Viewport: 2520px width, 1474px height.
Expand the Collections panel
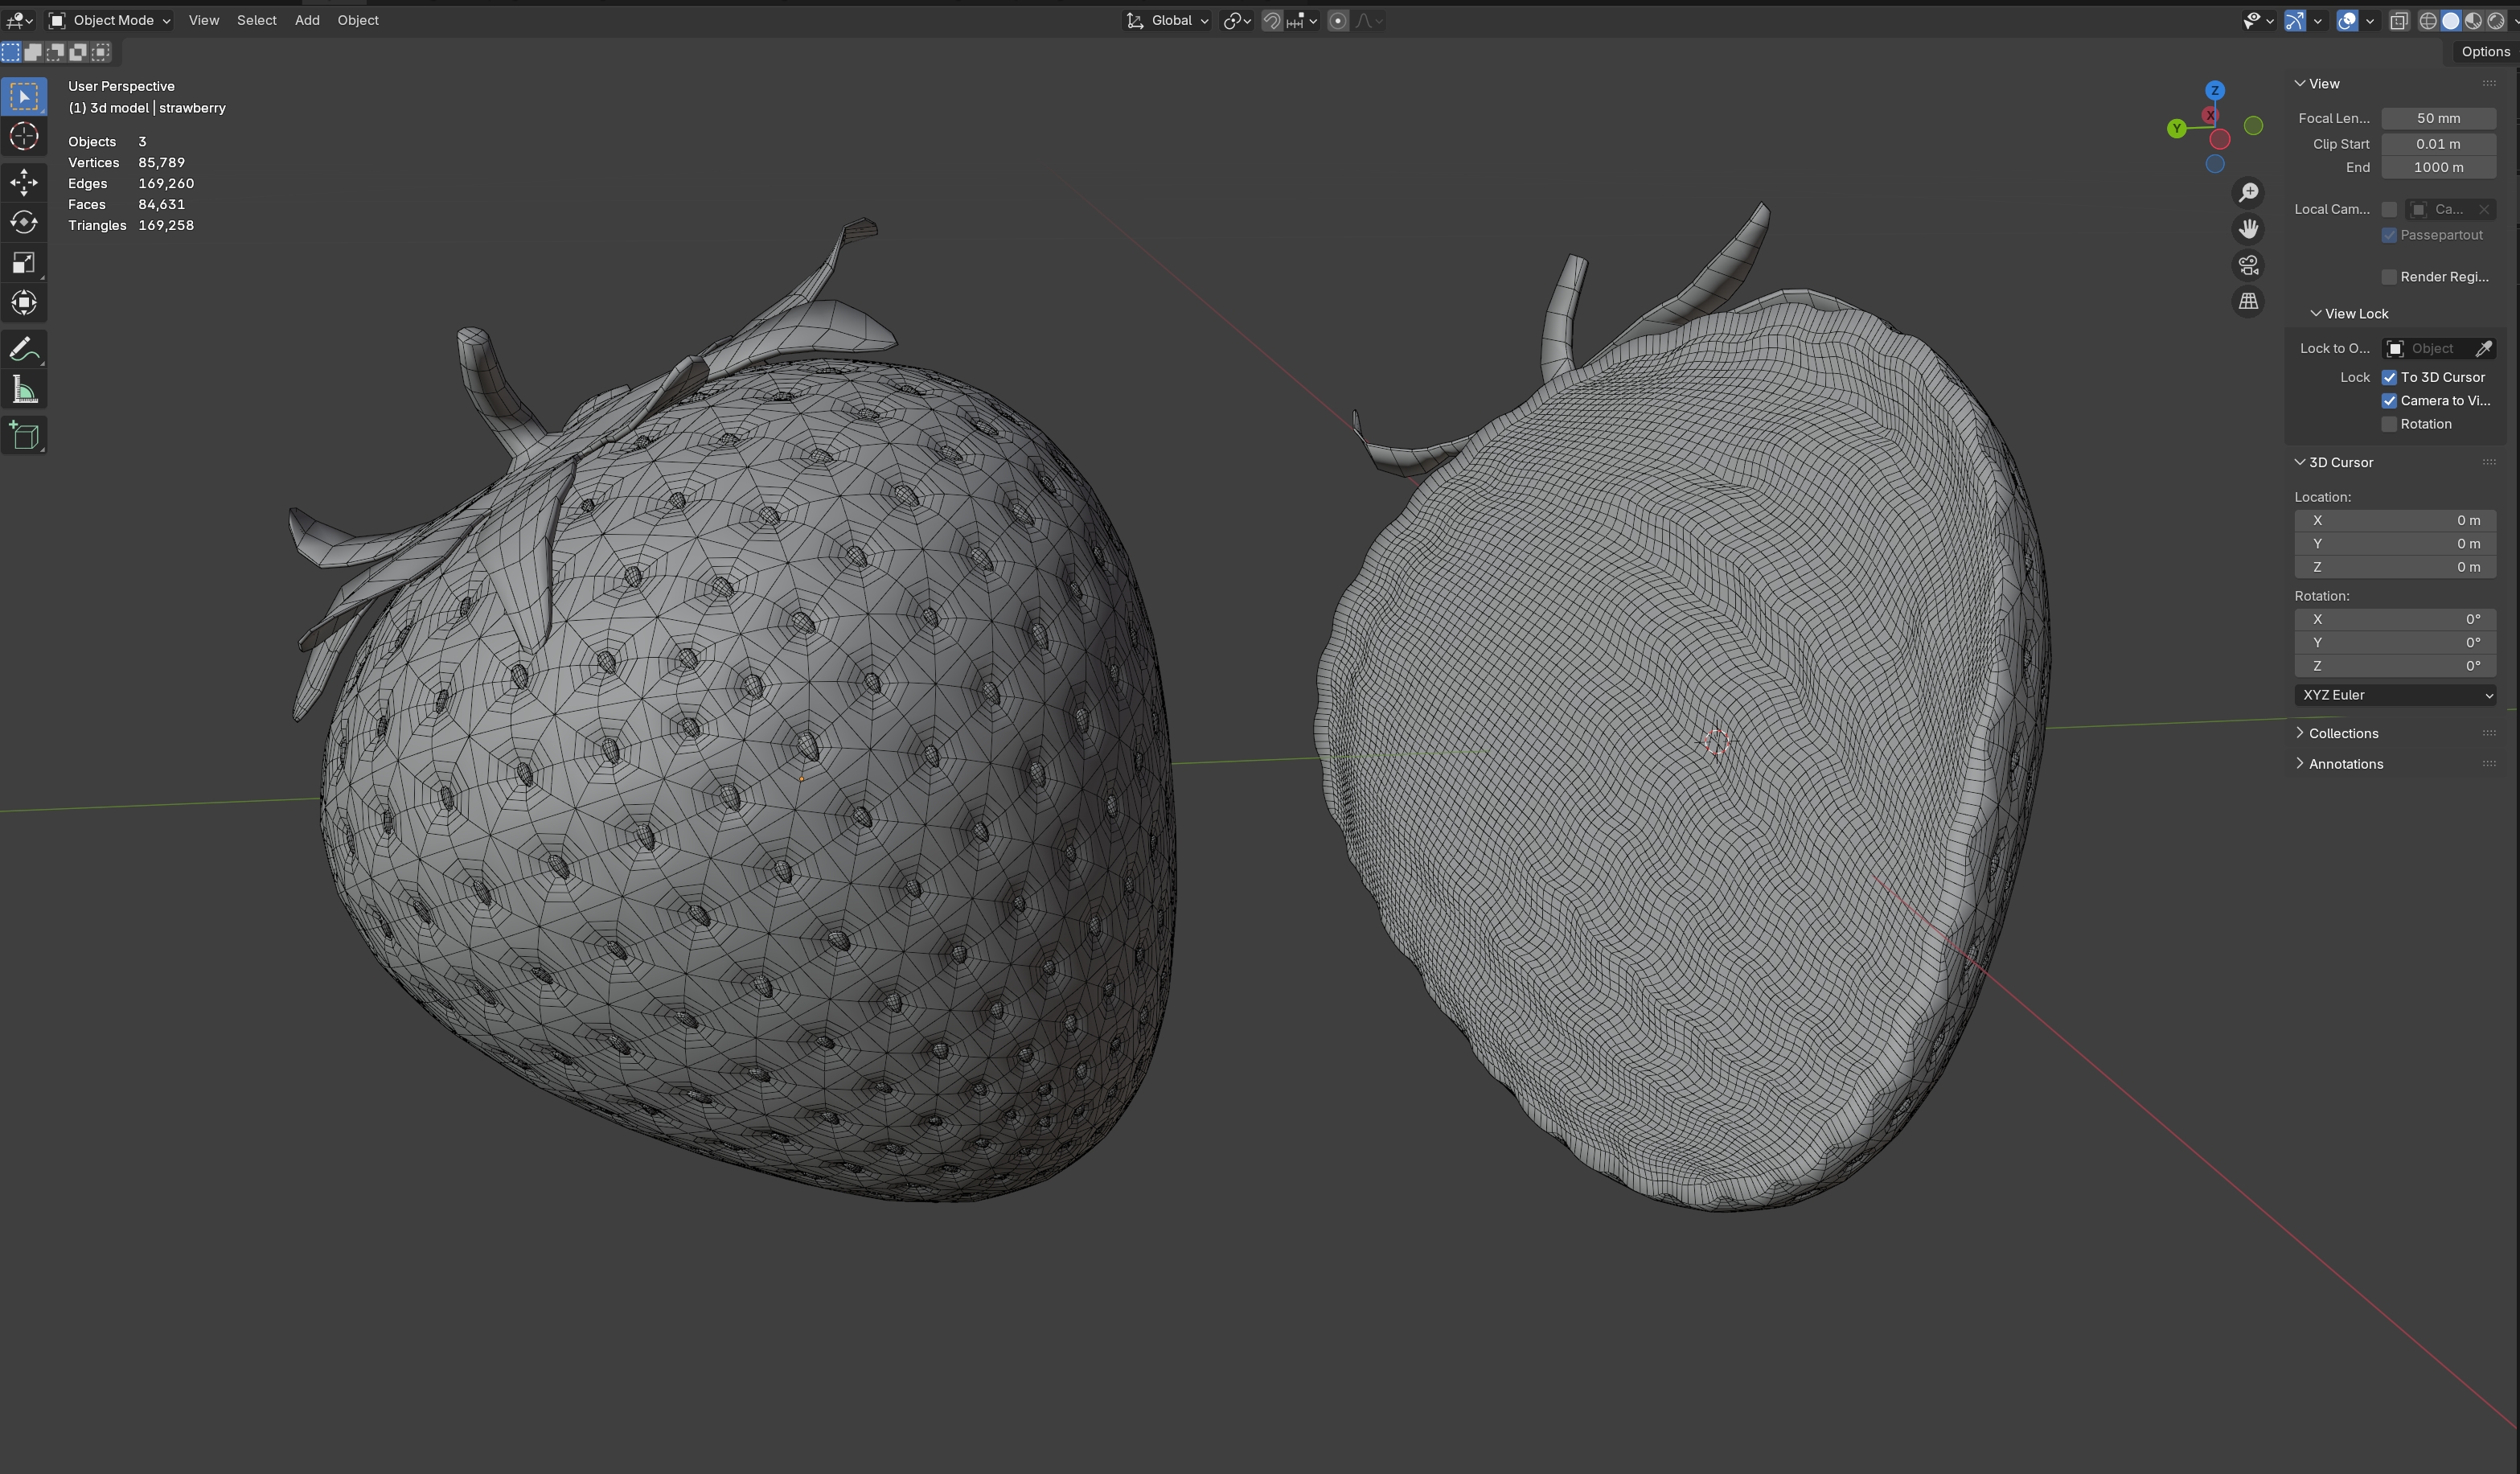point(2343,733)
